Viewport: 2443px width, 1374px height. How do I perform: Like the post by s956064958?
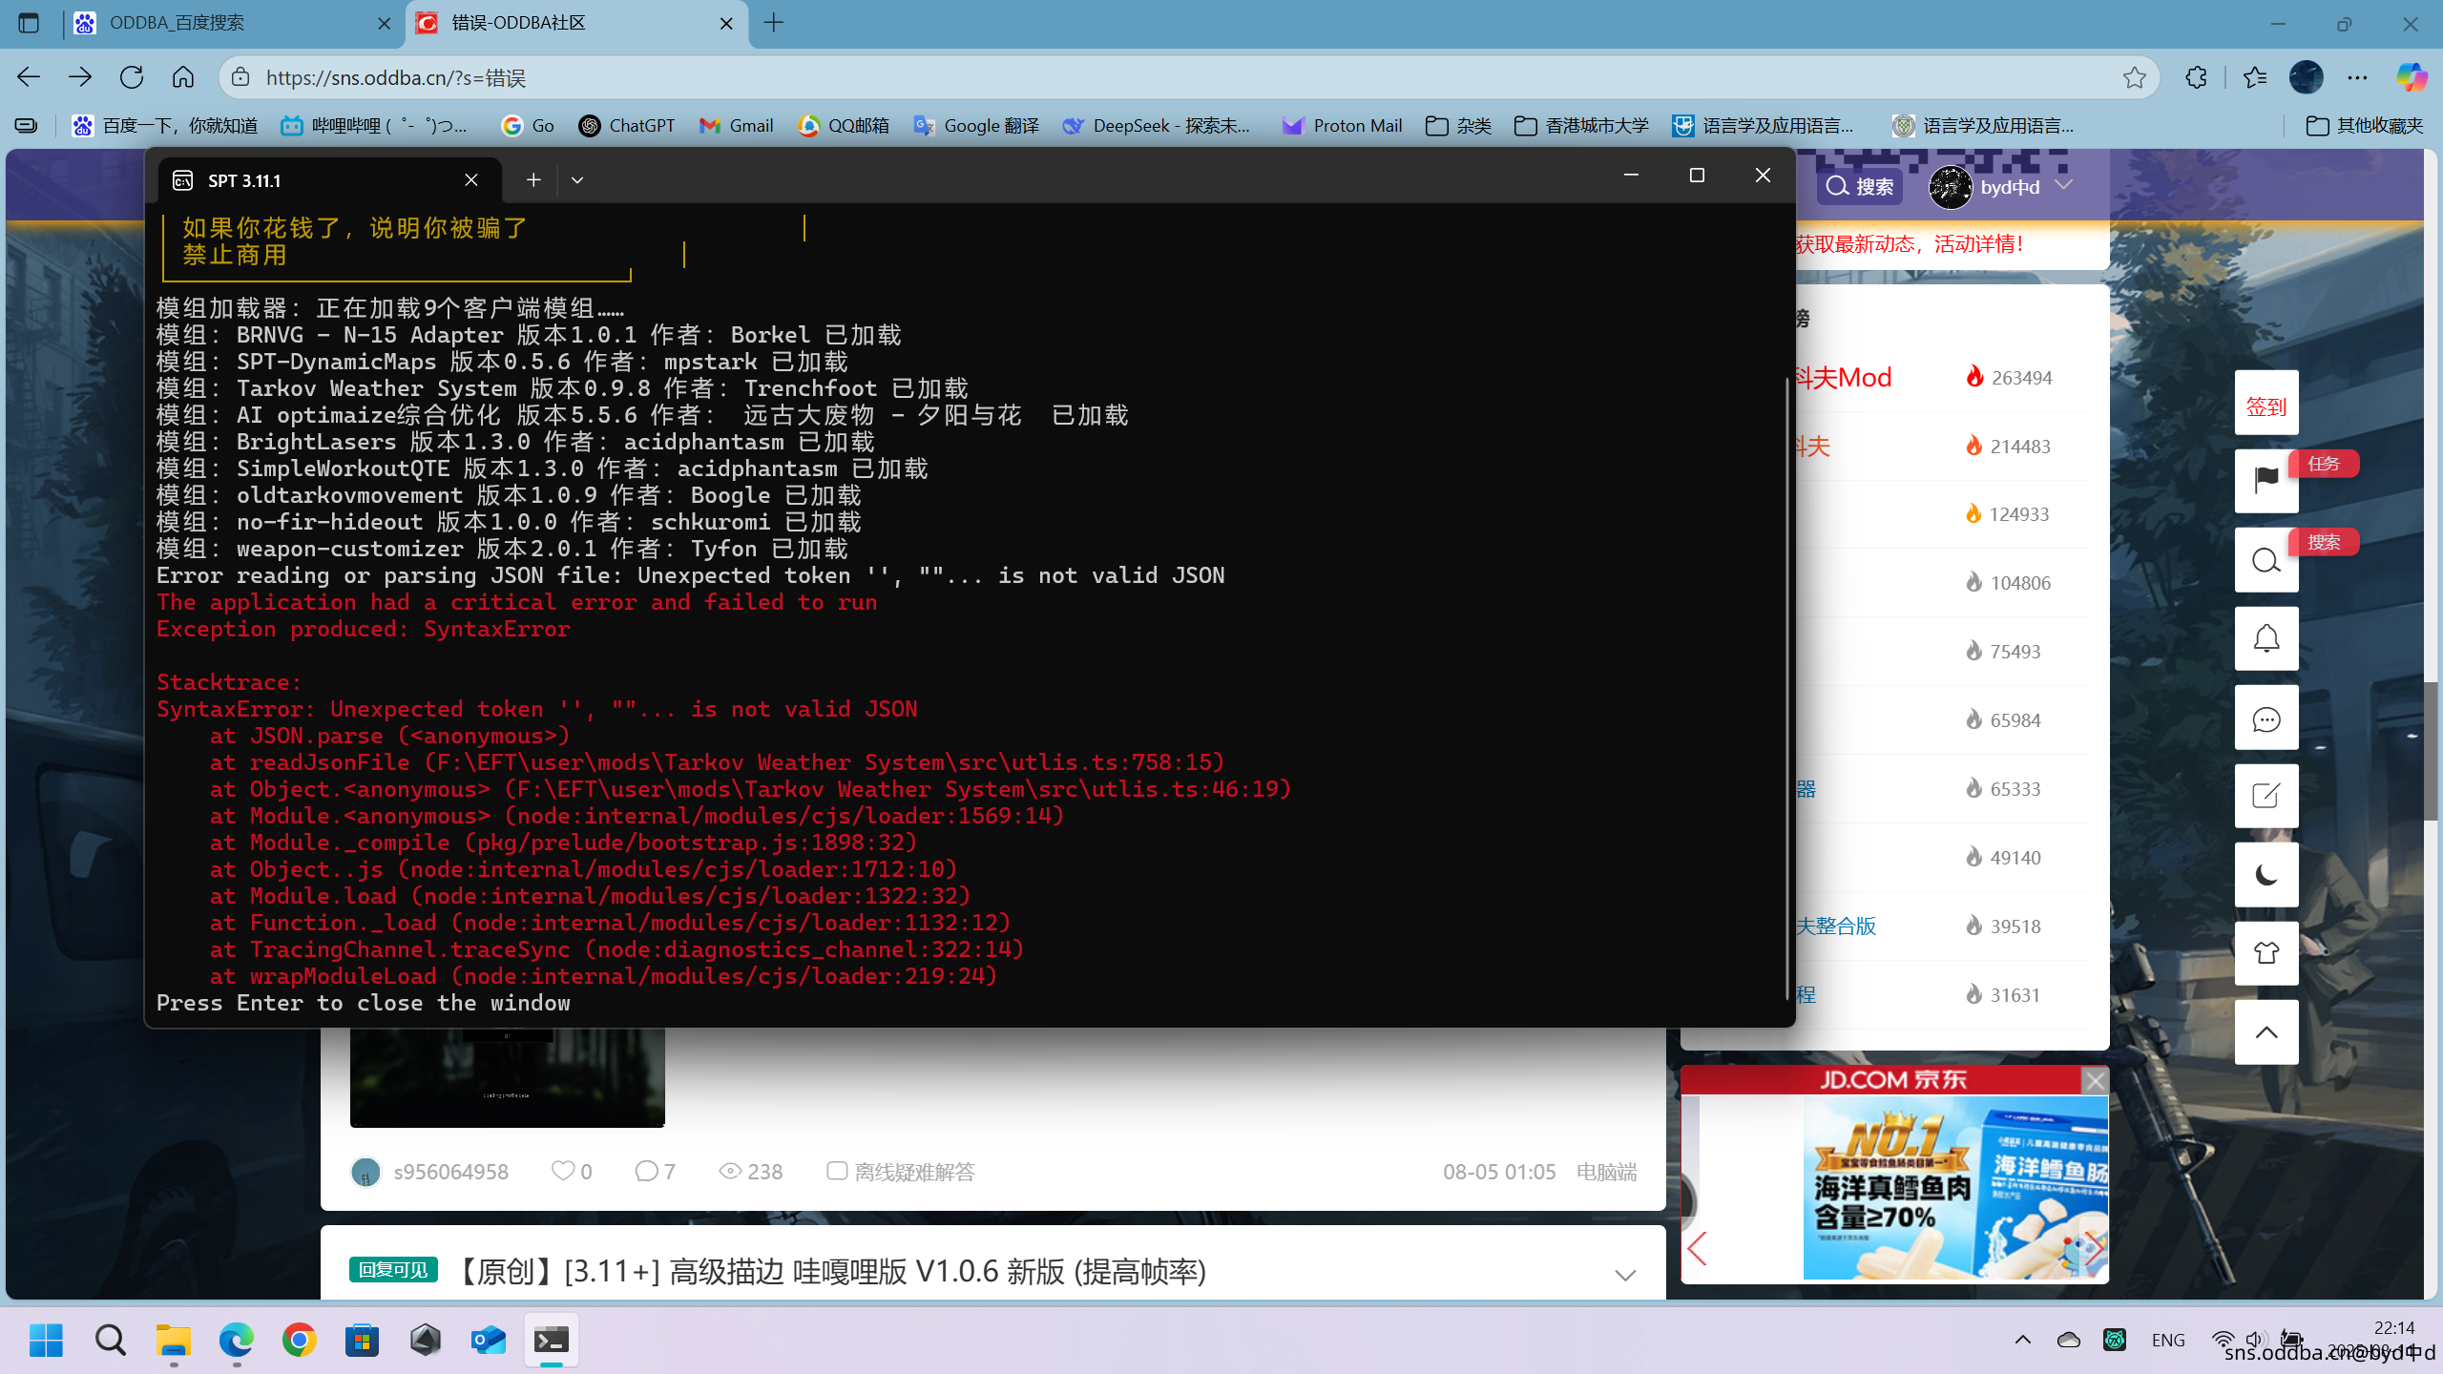572,1171
